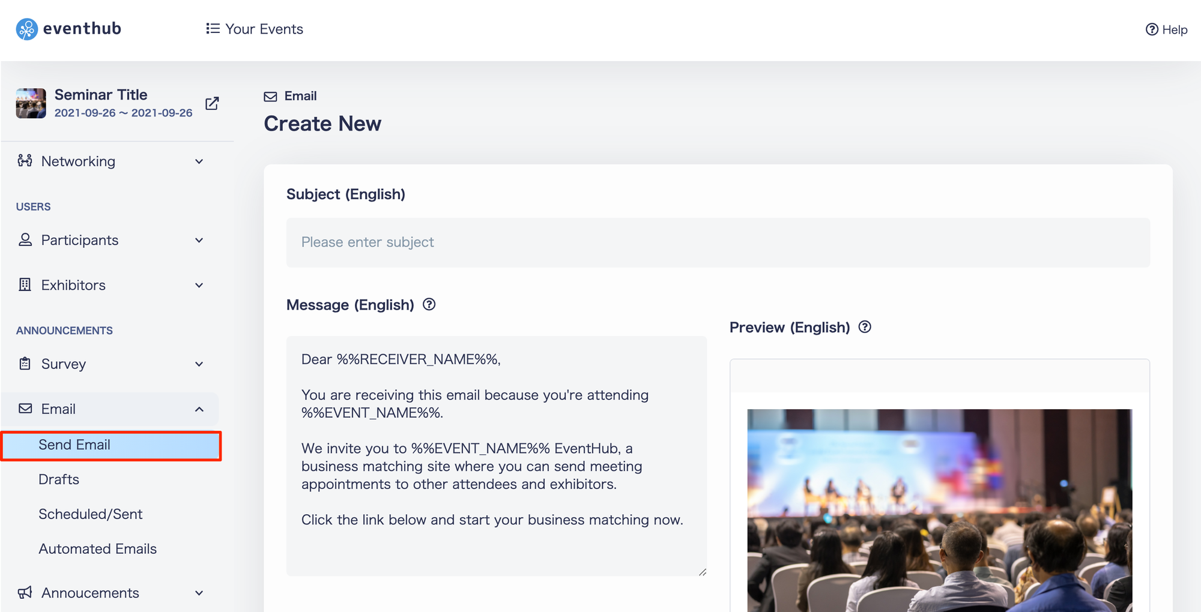Click the preview conference image
This screenshot has width=1201, height=612.
(x=940, y=511)
